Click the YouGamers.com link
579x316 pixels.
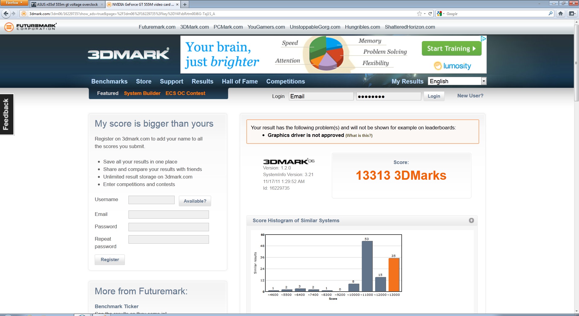coord(266,27)
